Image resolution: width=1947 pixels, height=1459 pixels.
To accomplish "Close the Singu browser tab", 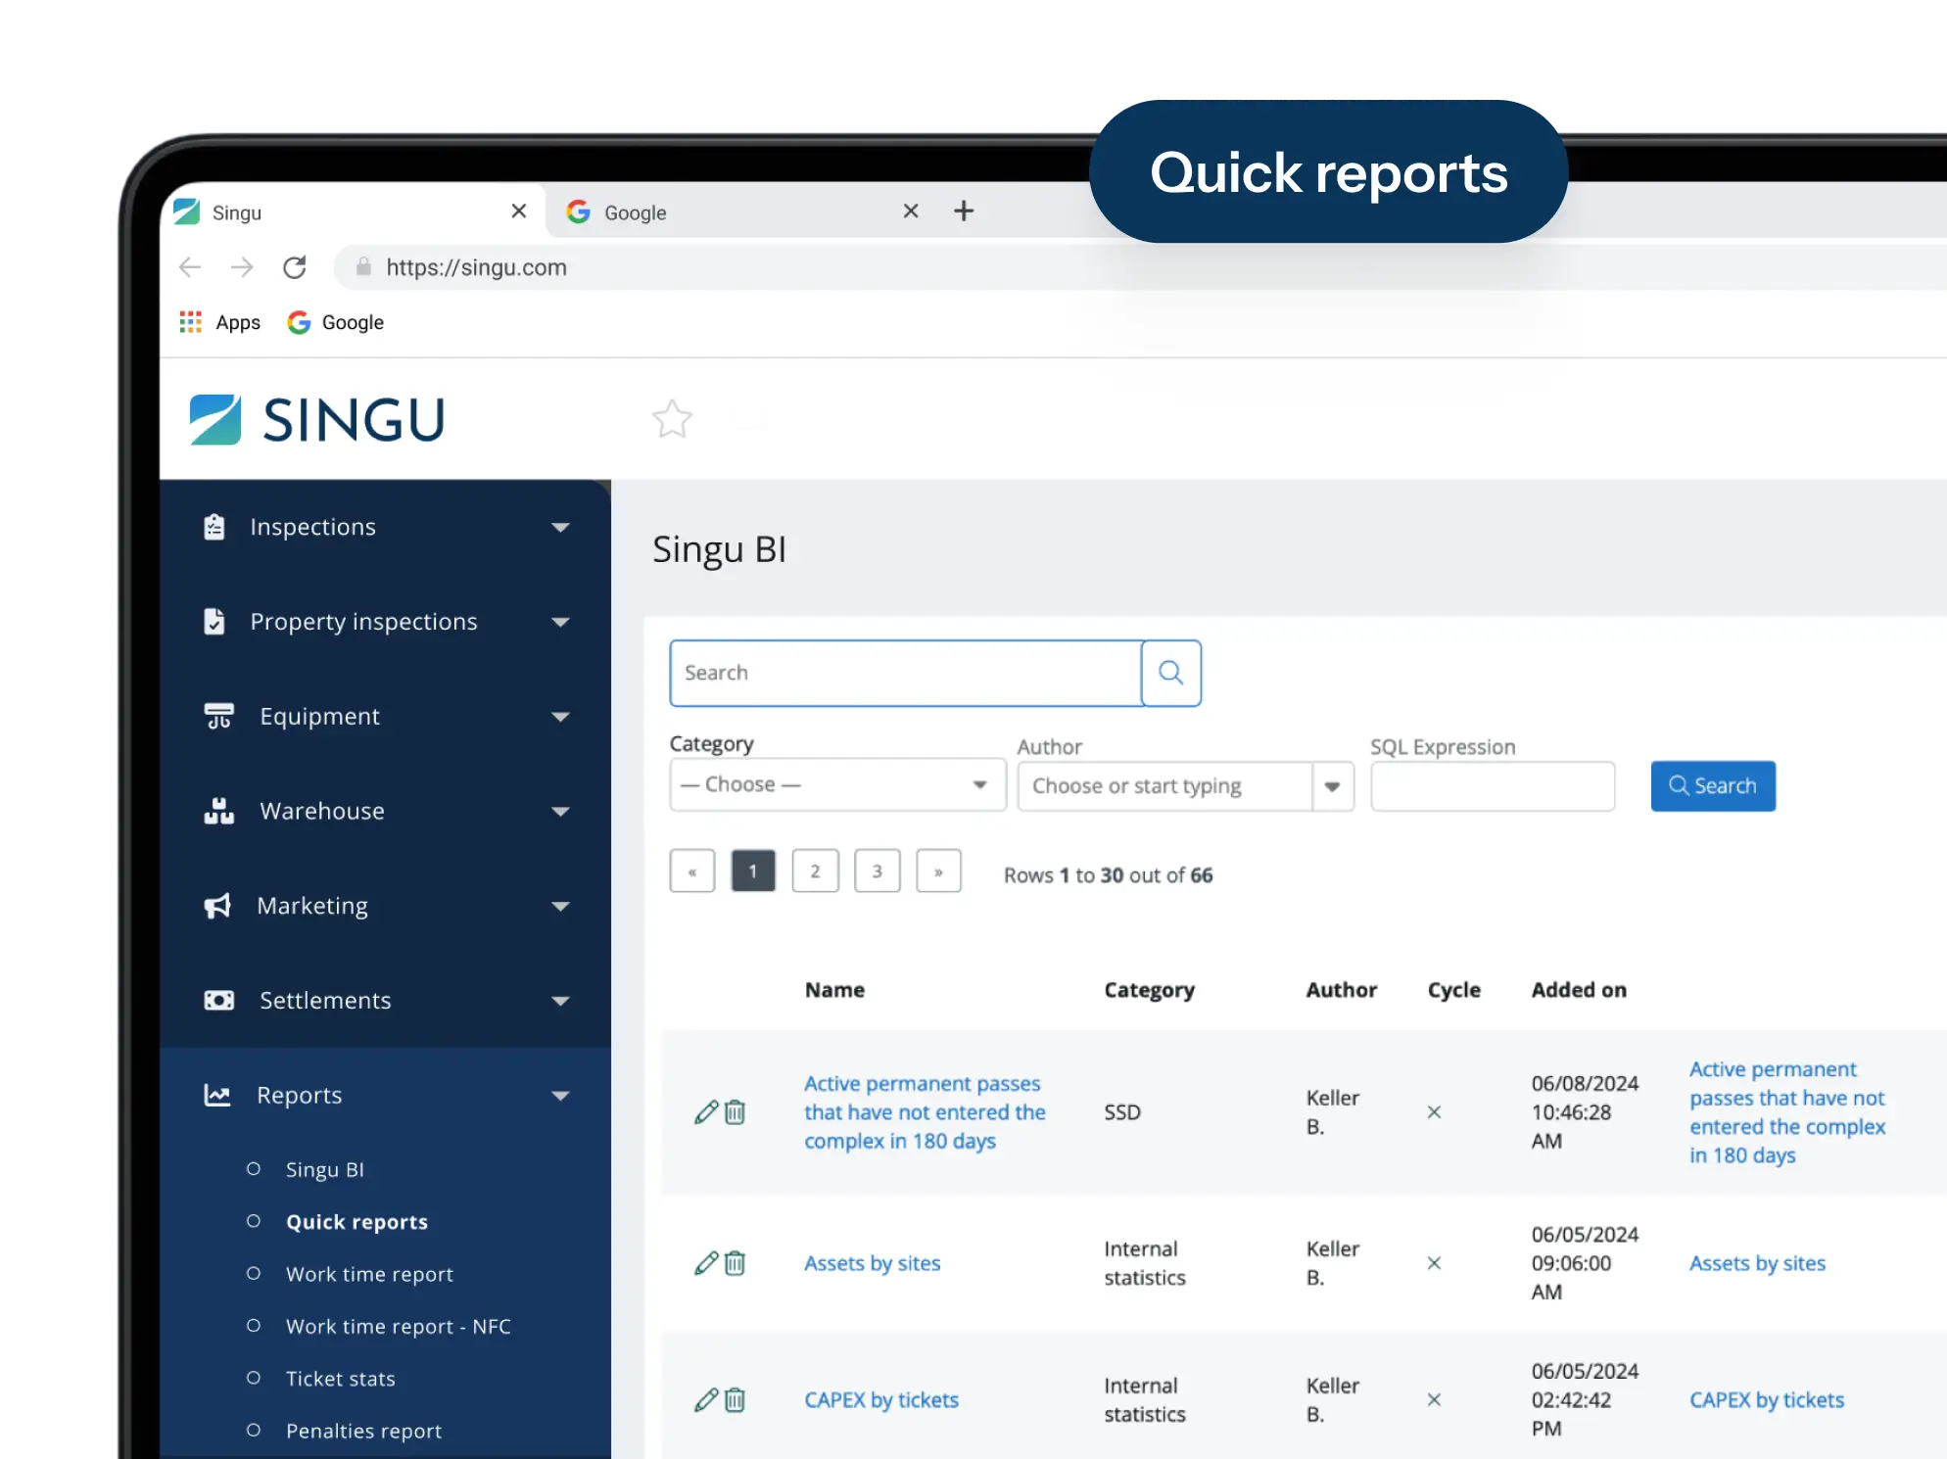I will 519,211.
